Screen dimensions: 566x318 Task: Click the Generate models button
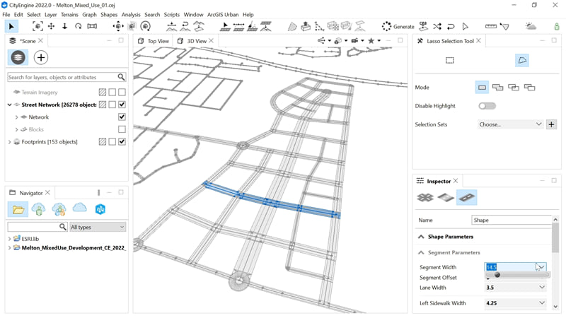[398, 26]
